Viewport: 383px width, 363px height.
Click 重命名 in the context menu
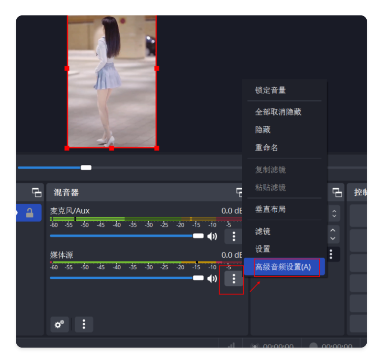(x=267, y=147)
